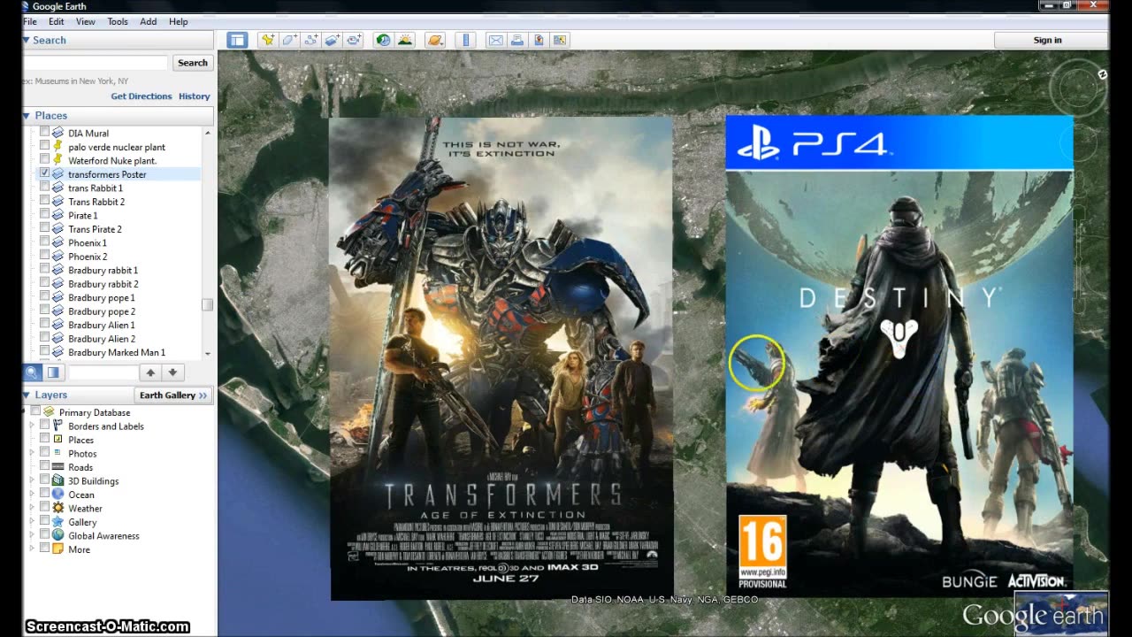1132x637 pixels.
Task: Check the Pirate 1 checkbox
Action: (45, 215)
